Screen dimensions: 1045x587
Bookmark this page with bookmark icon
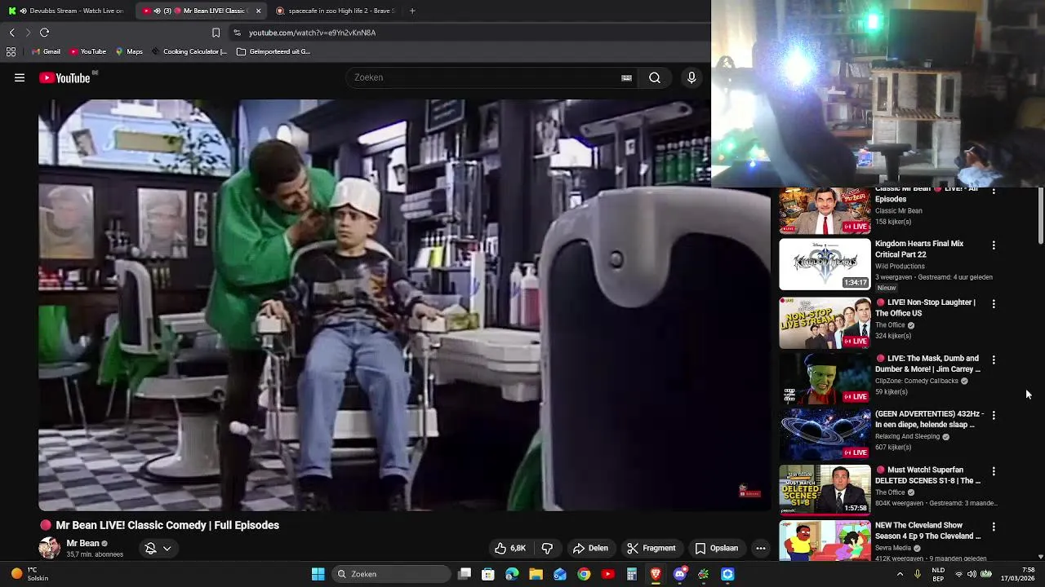coord(216,33)
